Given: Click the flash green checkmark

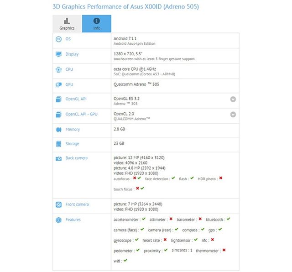Looking at the screenshot, I should (x=192, y=178).
